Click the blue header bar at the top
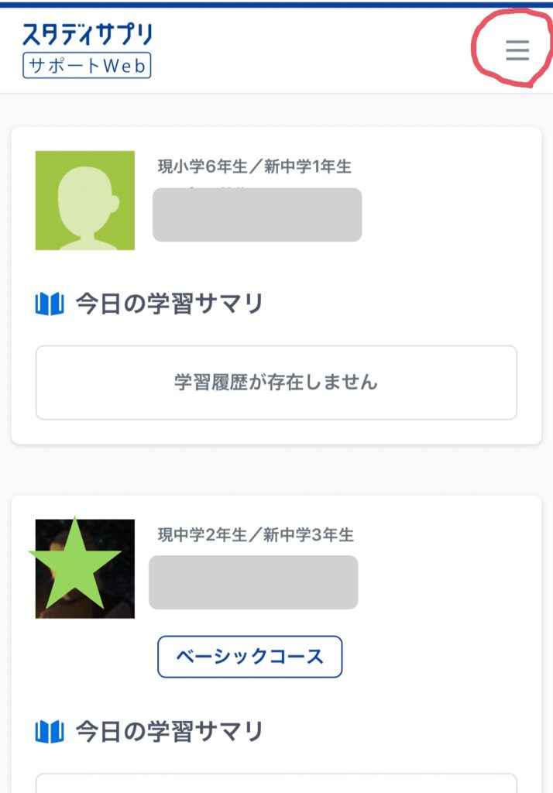Screen dimensions: 553x793 [x=276, y=5]
